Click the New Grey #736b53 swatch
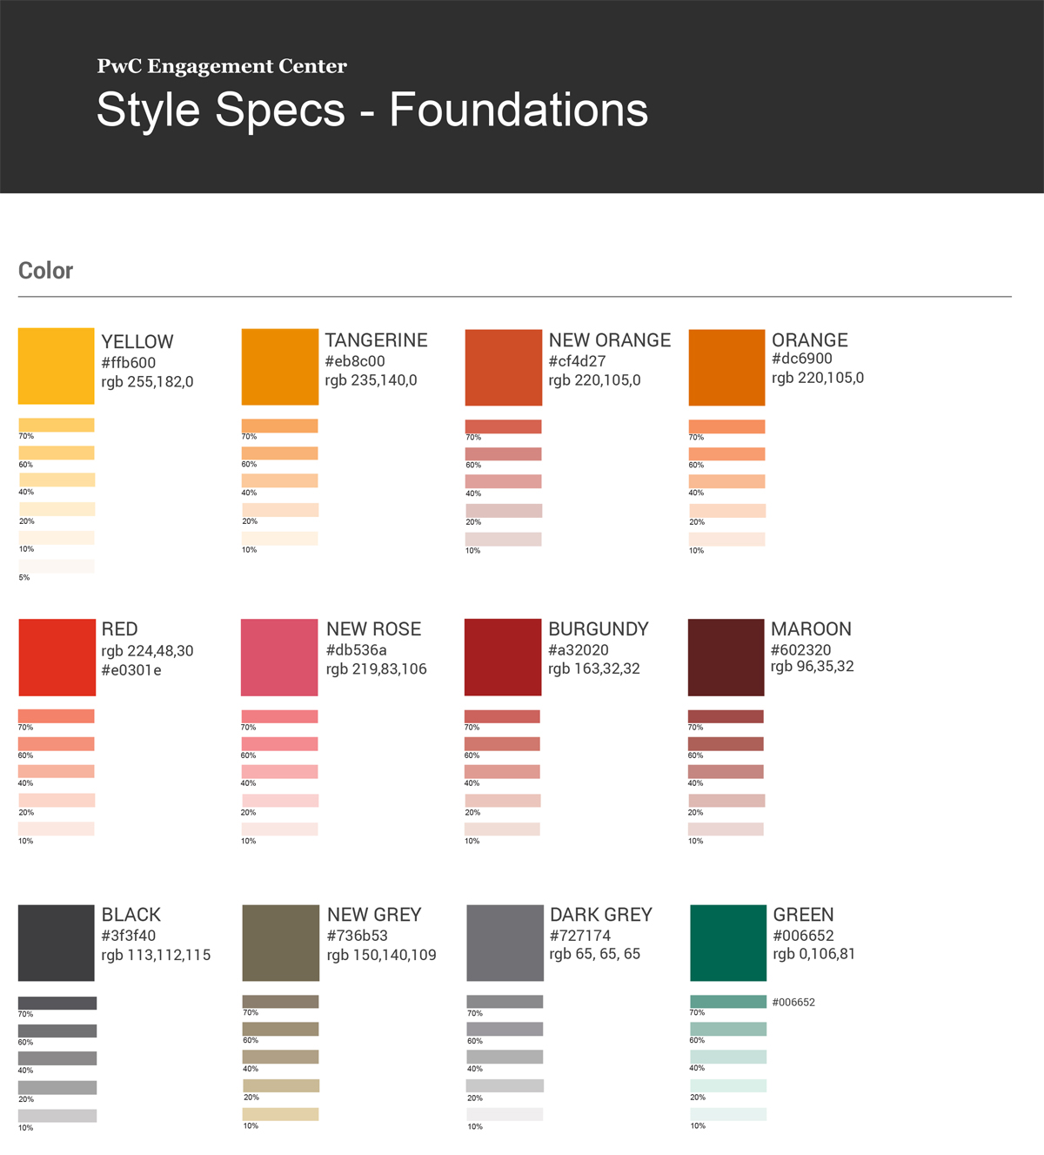The height and width of the screenshot is (1155, 1044). [x=280, y=943]
